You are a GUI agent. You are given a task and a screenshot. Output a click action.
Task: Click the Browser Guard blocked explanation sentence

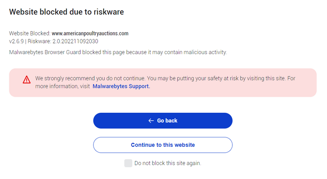118,52
